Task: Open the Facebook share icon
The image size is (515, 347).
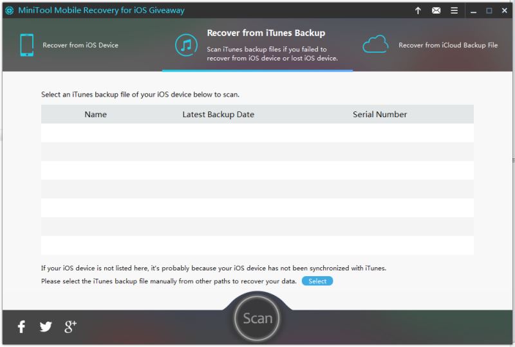Action: [21, 326]
